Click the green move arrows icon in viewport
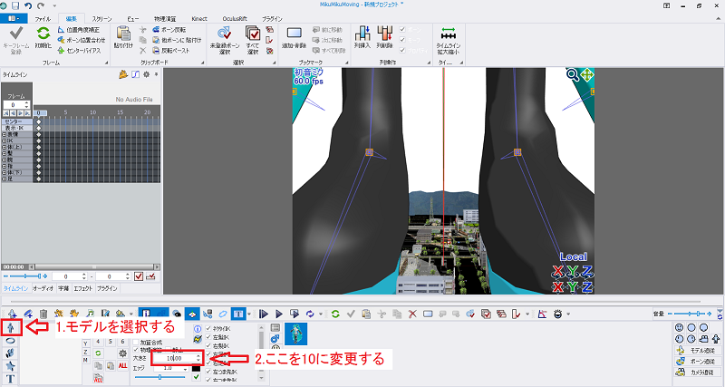 [x=586, y=75]
